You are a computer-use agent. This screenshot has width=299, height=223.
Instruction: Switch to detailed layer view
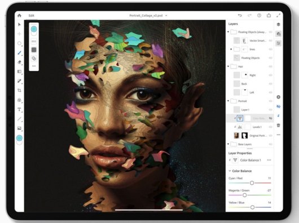click(x=278, y=34)
